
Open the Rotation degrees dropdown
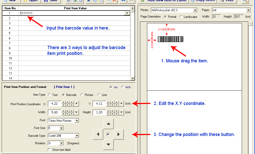[x=61, y=143]
